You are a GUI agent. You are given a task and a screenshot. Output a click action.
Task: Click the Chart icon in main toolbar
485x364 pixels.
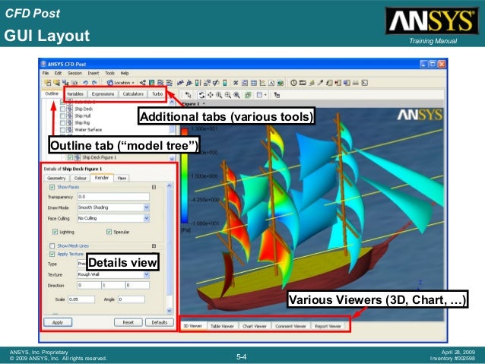coord(262,83)
